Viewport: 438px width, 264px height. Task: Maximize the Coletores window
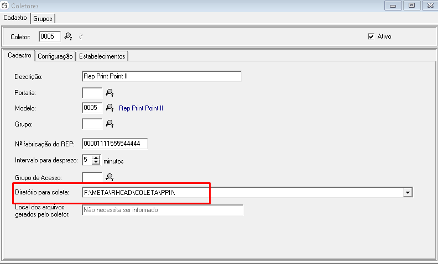[x=411, y=6]
